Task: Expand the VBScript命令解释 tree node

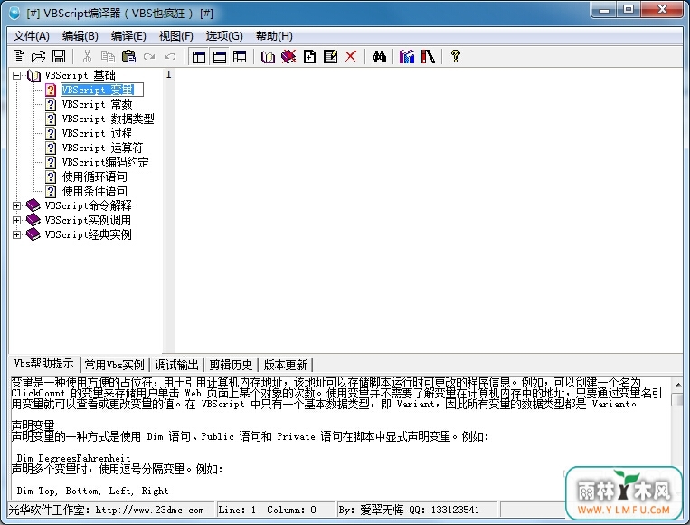Action: click(x=16, y=205)
